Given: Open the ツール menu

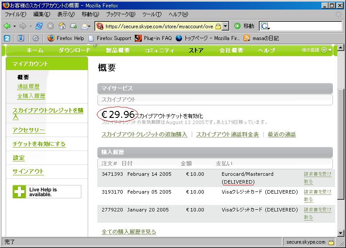Looking at the screenshot, I should (151, 14).
